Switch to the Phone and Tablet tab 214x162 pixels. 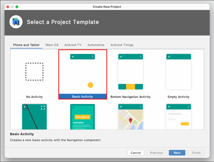[26, 45]
